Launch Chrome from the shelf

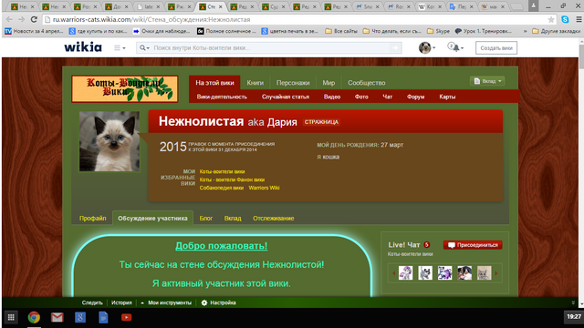(x=34, y=318)
